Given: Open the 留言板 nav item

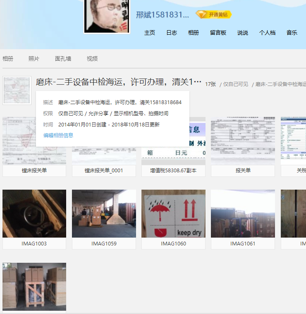Looking at the screenshot, I should [218, 33].
